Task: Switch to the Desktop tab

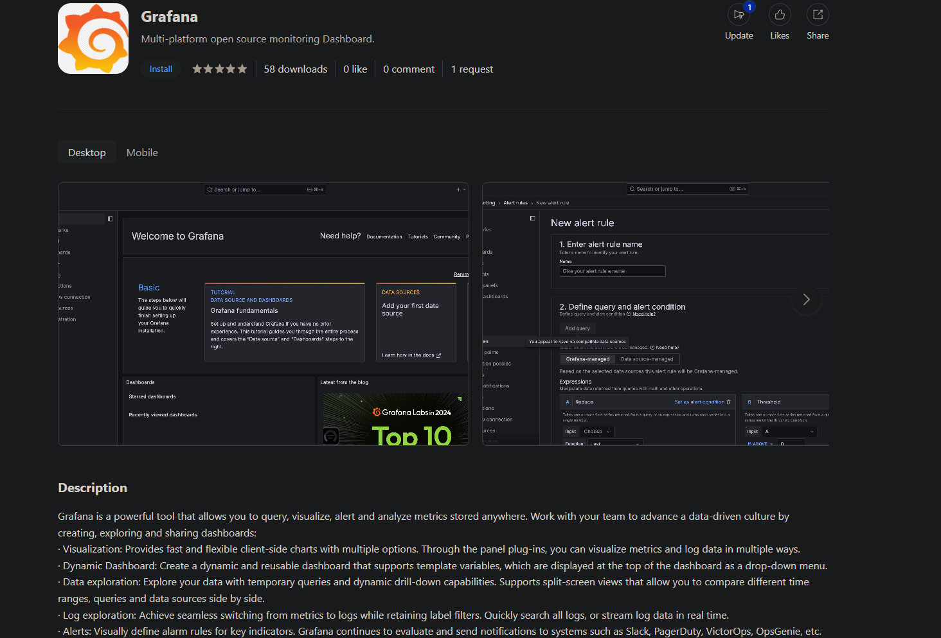Action: pos(87,152)
